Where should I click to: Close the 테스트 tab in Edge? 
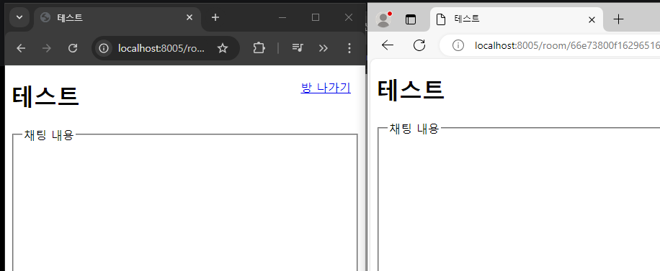592,19
